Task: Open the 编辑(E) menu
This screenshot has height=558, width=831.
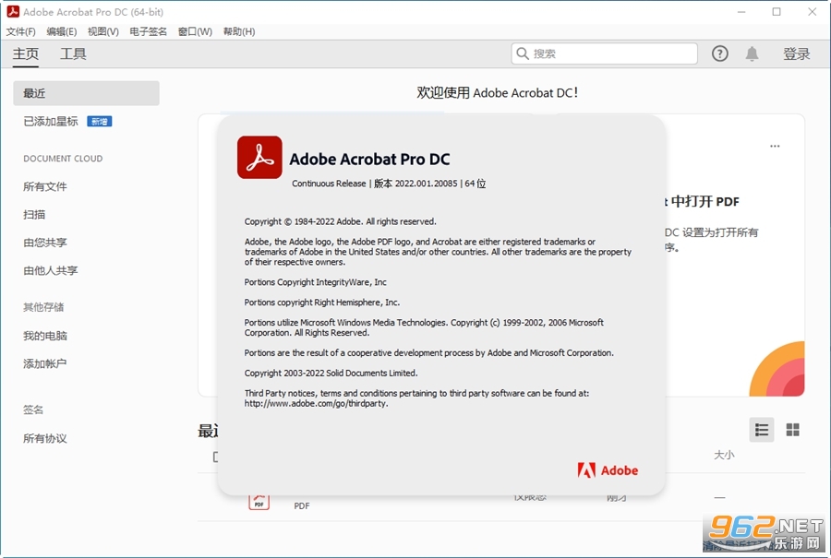Action: (62, 31)
